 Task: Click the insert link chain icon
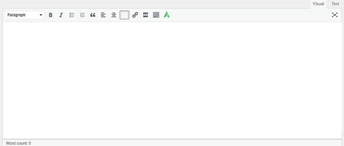[x=135, y=15]
